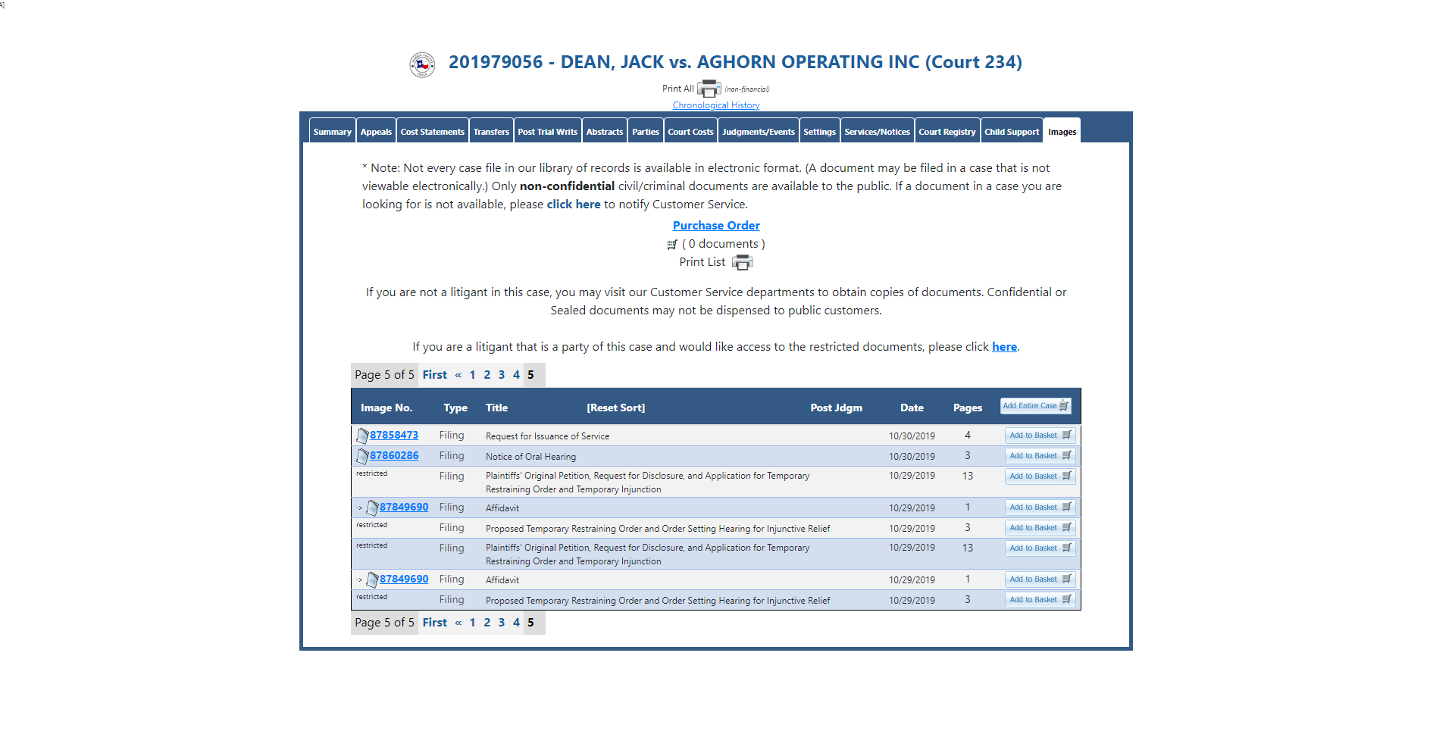The width and height of the screenshot is (1455, 734).
Task: Open the Abstracts tab
Action: (605, 131)
